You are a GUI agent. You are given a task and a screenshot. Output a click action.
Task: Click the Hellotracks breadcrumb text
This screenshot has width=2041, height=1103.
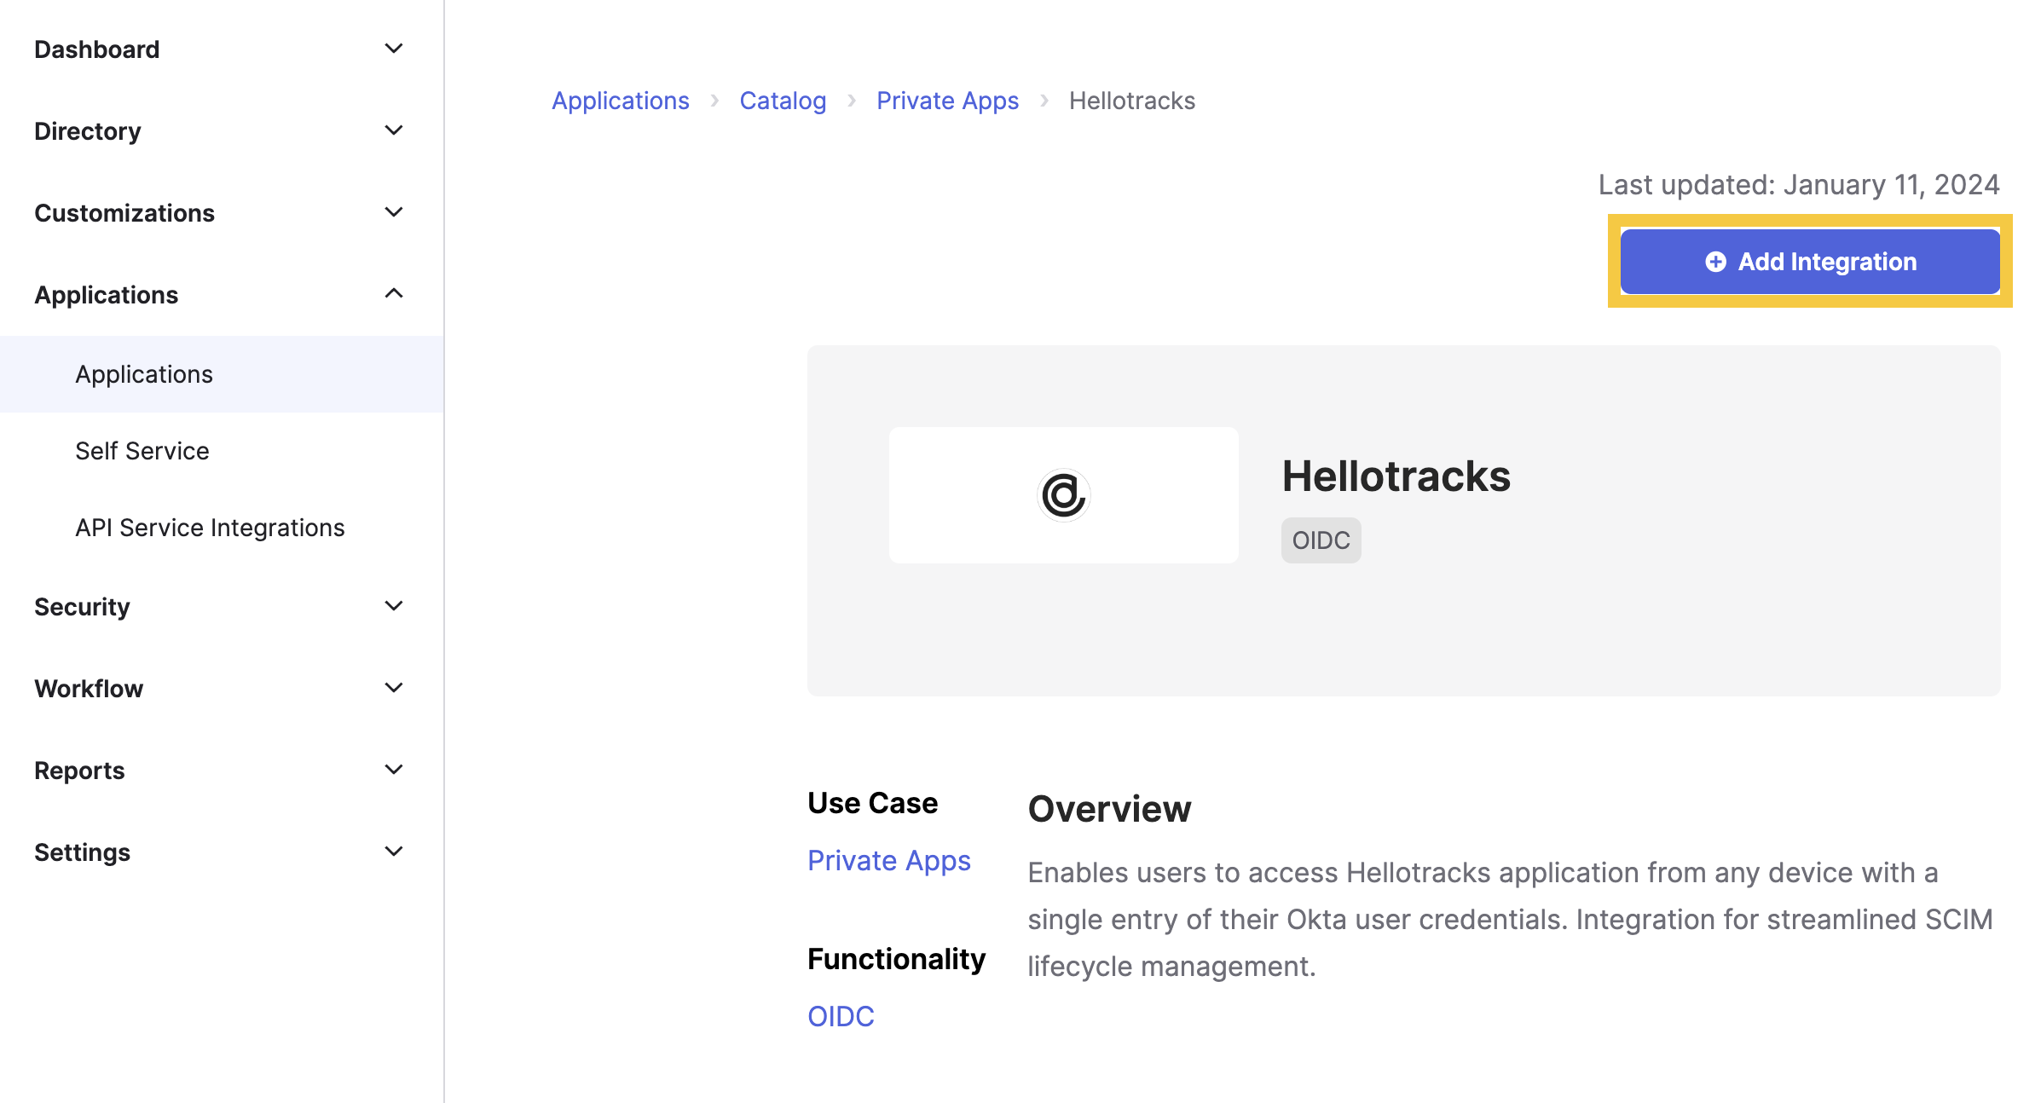(x=1132, y=101)
